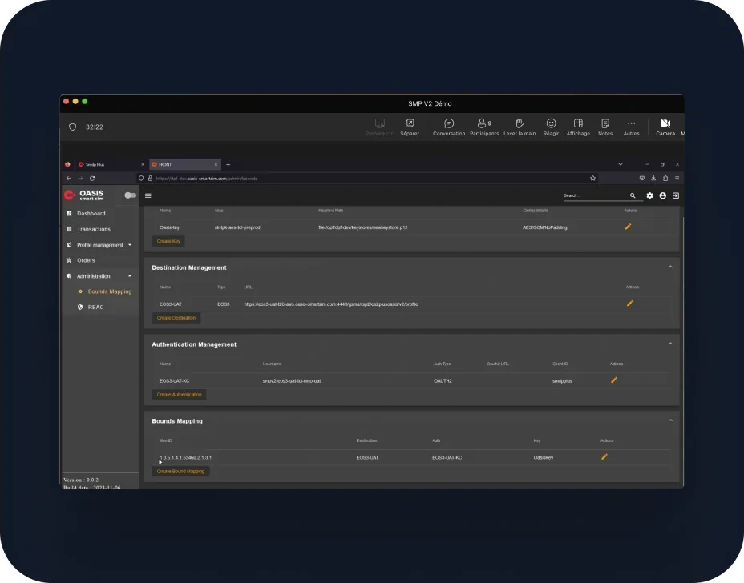
Task: Click Lever la main hand icon
Action: 520,127
